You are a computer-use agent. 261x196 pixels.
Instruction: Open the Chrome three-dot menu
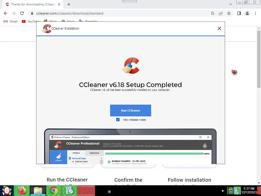point(255,13)
